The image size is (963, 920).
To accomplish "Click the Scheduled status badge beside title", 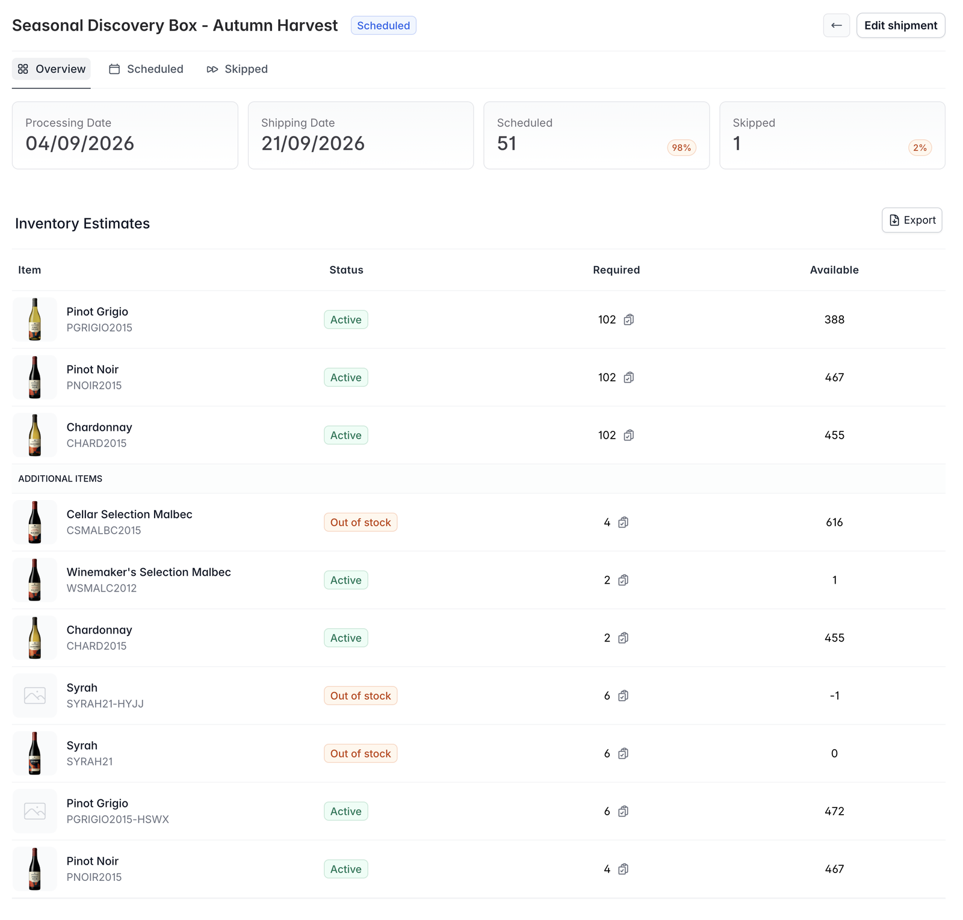I will click(383, 25).
